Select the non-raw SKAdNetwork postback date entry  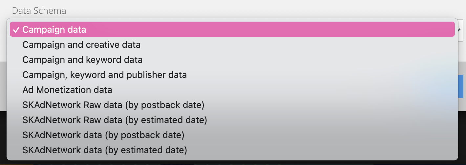click(103, 135)
